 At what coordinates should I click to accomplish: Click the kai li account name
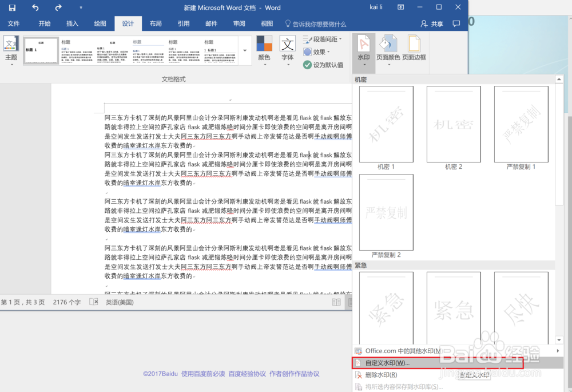tap(376, 7)
